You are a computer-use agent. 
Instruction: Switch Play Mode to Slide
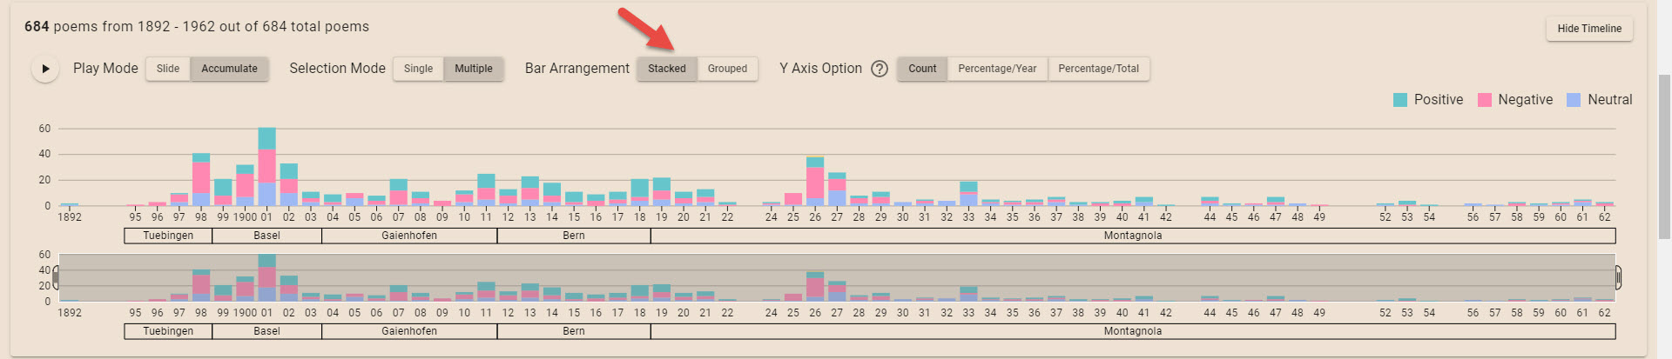(168, 69)
